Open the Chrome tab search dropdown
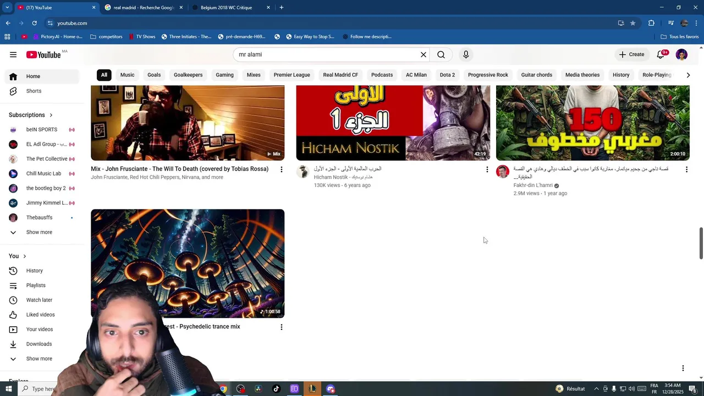Image resolution: width=704 pixels, height=396 pixels. coord(7,7)
